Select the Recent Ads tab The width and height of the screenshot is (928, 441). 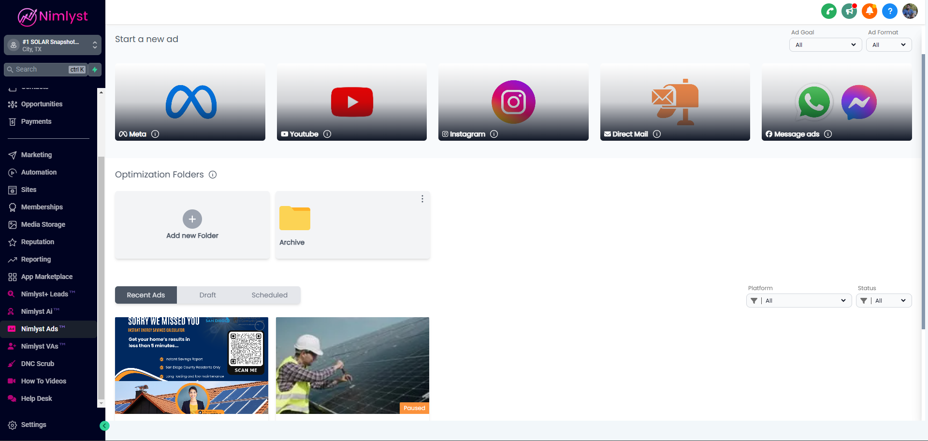coord(146,295)
